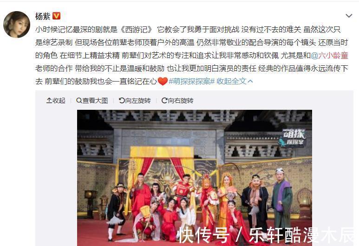Click the 萌探探探案 show logo in the photo

tap(293, 138)
